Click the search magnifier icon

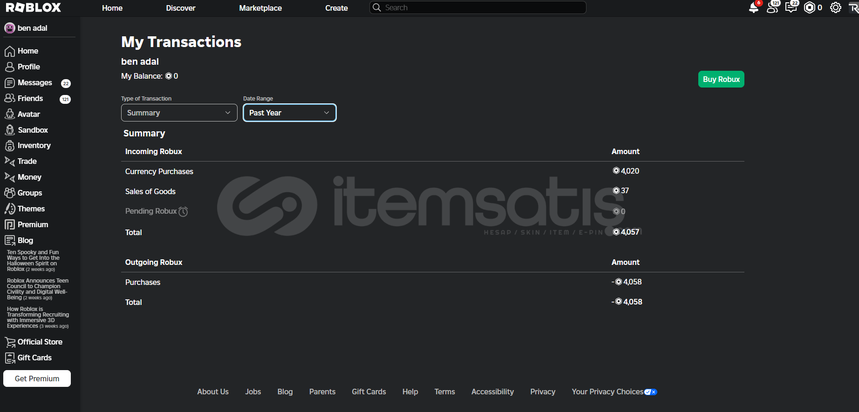[x=377, y=7]
